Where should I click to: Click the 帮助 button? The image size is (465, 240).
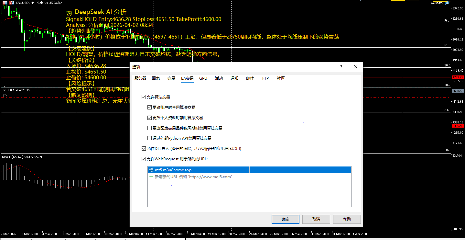point(347,219)
